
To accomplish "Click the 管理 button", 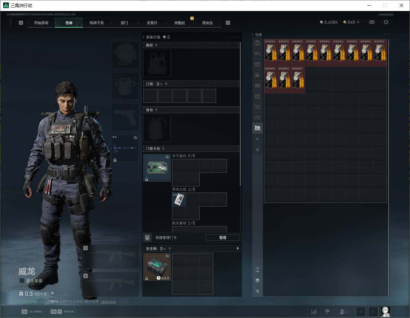I will click(223, 237).
